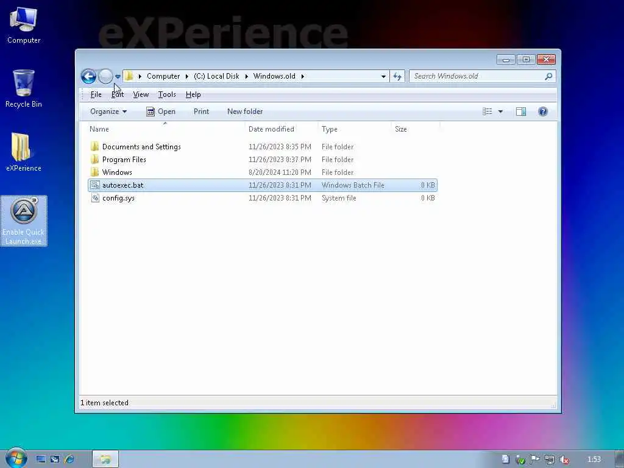The image size is (624, 468).
Task: Expand the root chevron before Computer in address bar
Action: pyautogui.click(x=140, y=76)
